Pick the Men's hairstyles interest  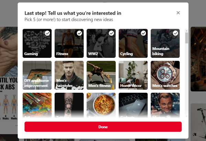point(69,75)
